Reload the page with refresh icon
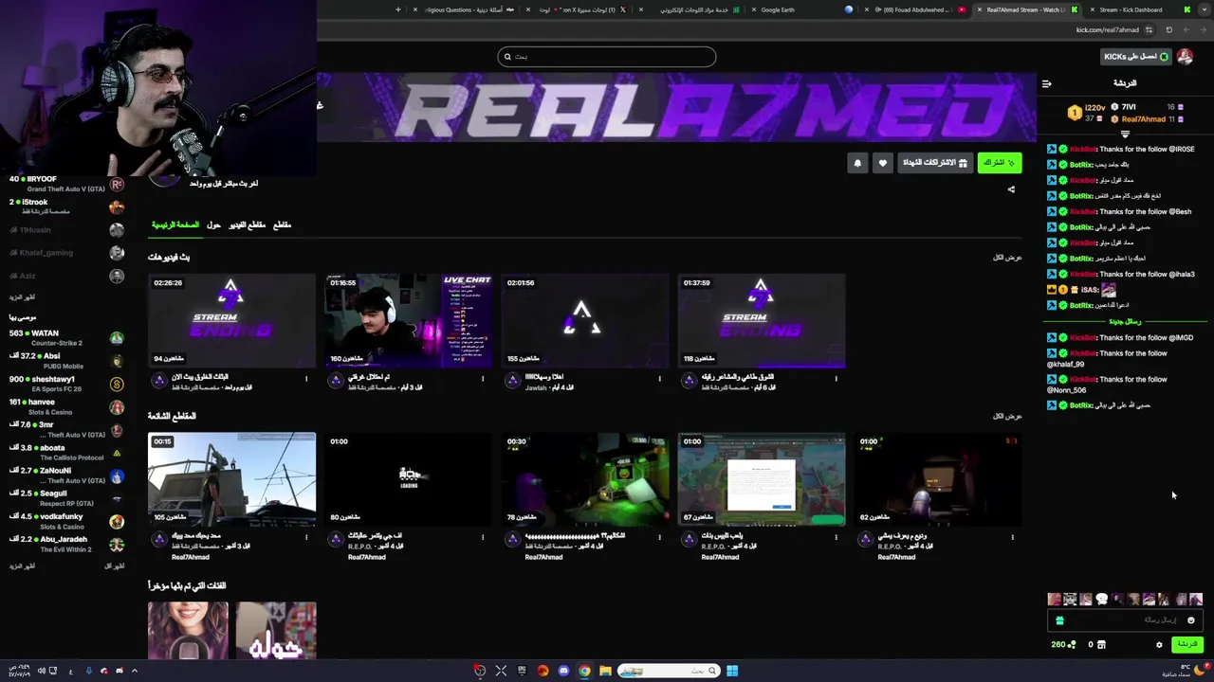The image size is (1214, 682). [1168, 29]
